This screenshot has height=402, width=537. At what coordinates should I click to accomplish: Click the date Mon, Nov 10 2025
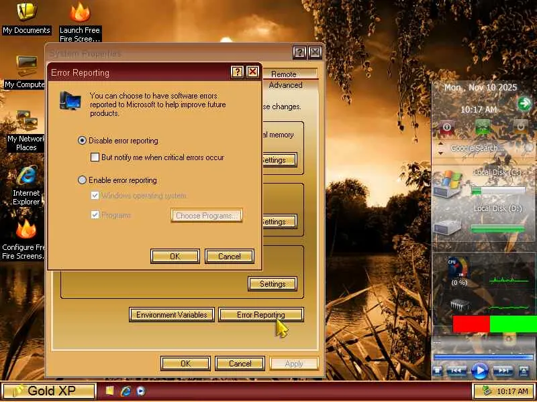click(480, 88)
